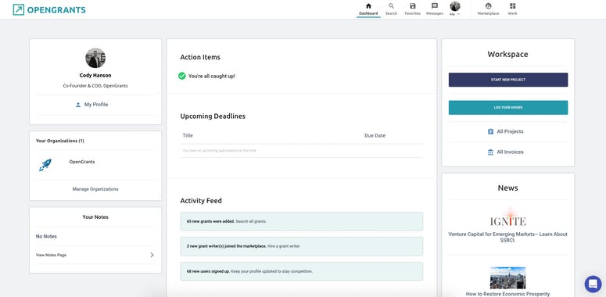
Task: Click the No Notes text
Action: pos(46,236)
